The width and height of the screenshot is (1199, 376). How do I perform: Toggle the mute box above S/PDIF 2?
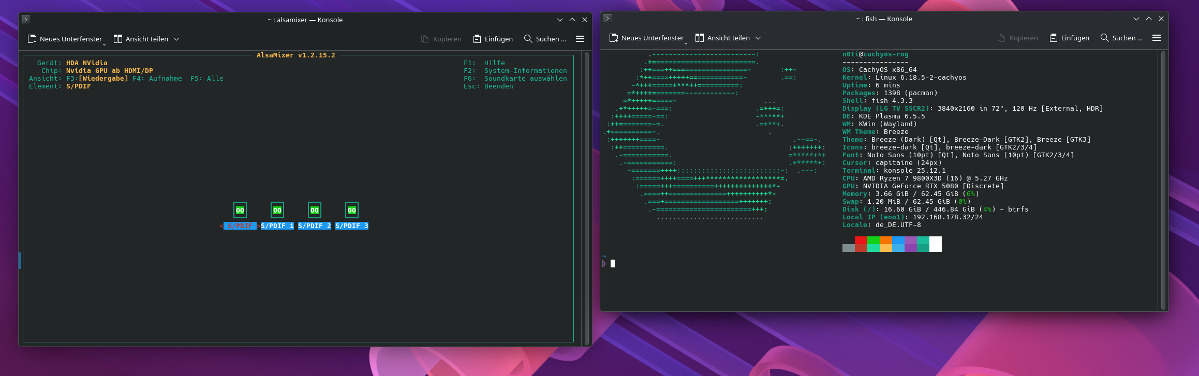(x=315, y=210)
